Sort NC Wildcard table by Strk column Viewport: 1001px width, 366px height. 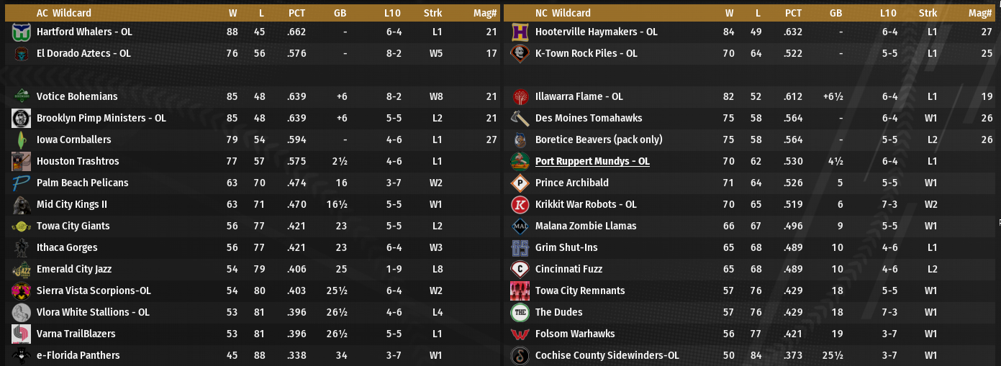(x=928, y=13)
